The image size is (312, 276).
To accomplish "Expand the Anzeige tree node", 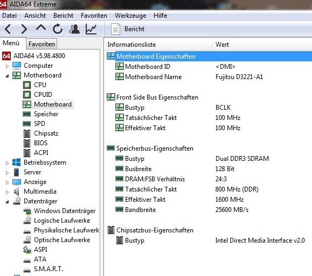I will coord(7,182).
